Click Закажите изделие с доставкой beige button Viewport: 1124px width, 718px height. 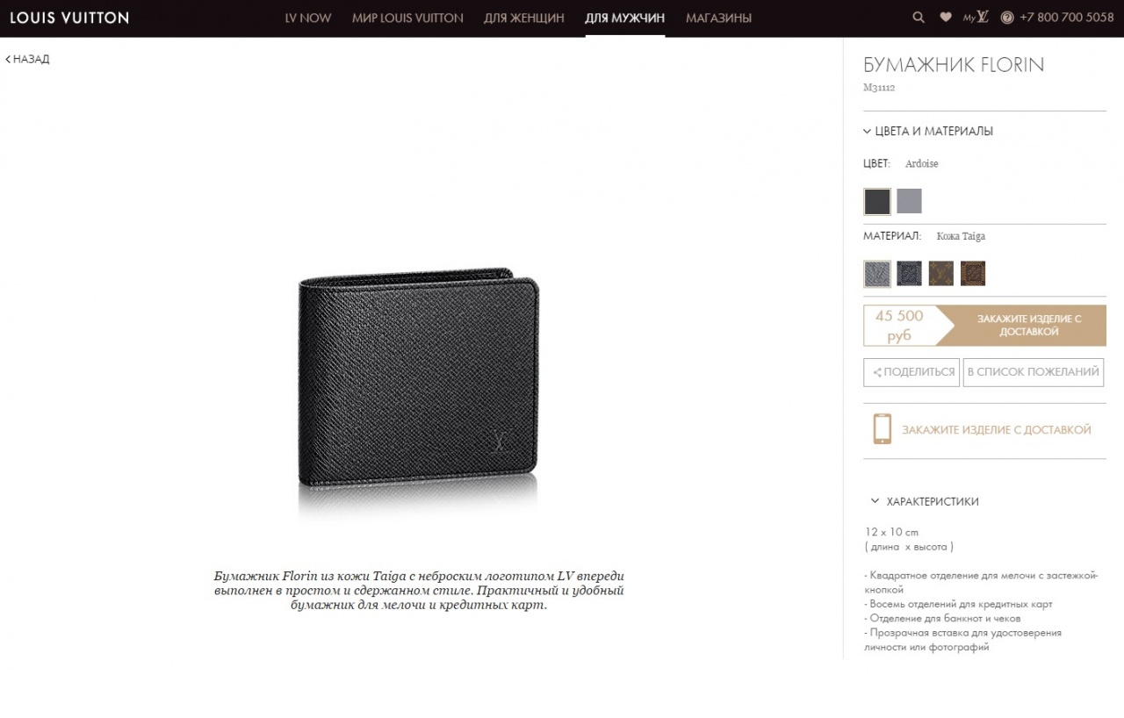[x=1020, y=326]
